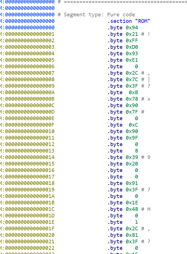Select .byte 0x20 at address 15
Viewport: 187px width, 254px height.
[123, 164]
